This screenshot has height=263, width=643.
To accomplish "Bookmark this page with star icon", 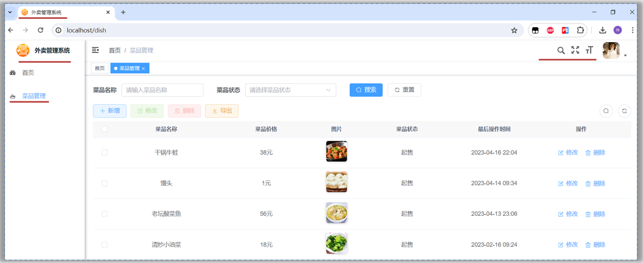I will point(514,31).
